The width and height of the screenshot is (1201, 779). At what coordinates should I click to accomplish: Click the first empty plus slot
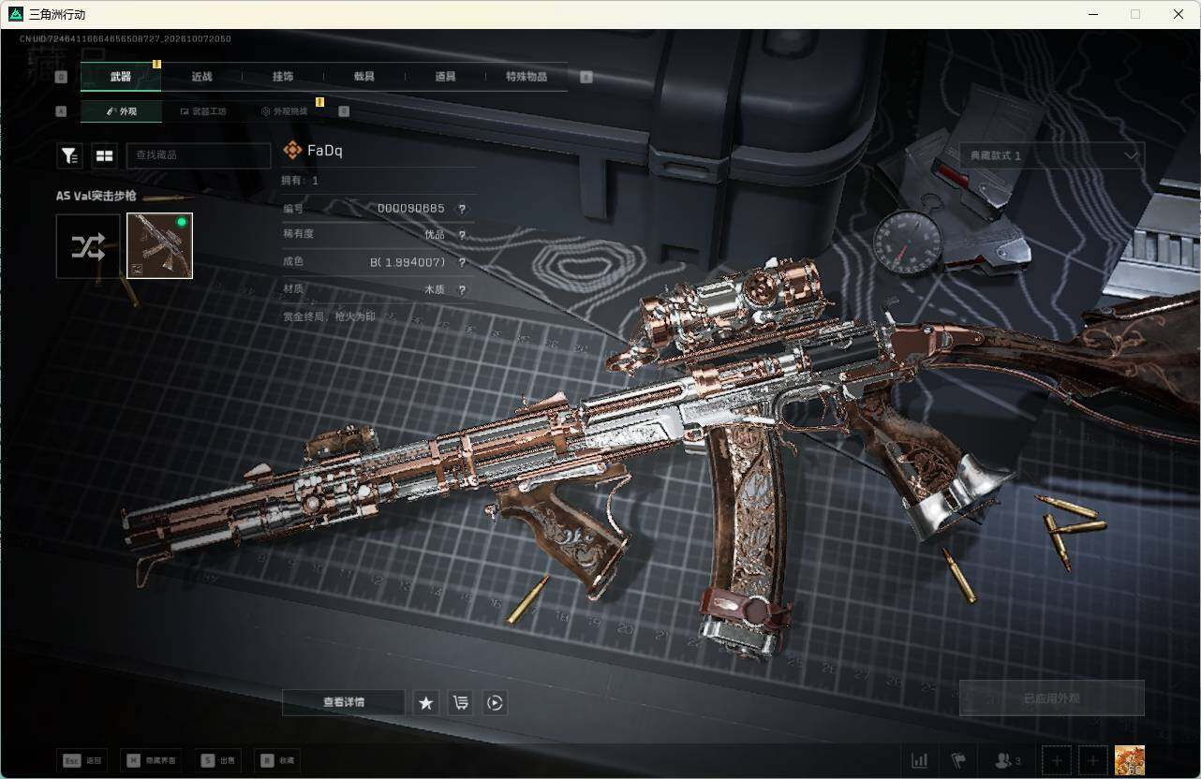[1057, 760]
